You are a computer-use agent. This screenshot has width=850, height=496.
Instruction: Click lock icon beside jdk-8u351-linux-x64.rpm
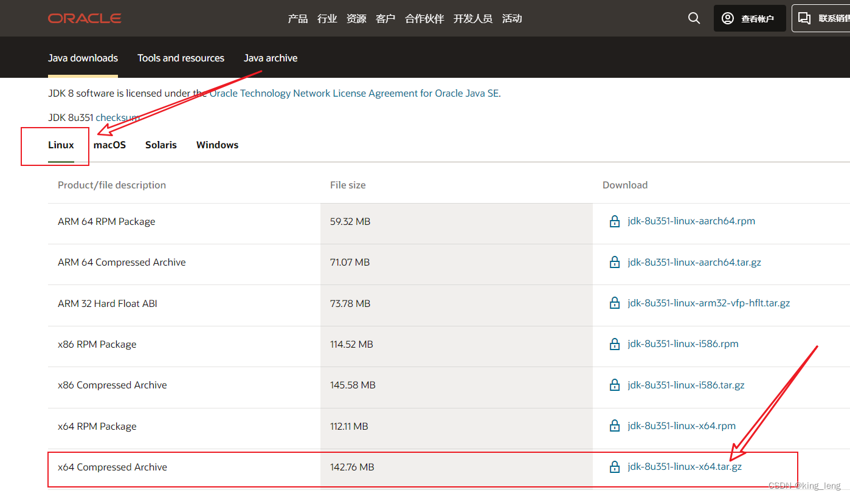pyautogui.click(x=615, y=426)
